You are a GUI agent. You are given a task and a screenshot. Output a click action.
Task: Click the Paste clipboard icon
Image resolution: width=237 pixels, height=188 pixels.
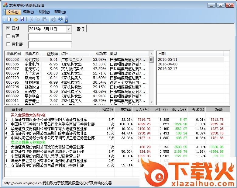click(45, 19)
